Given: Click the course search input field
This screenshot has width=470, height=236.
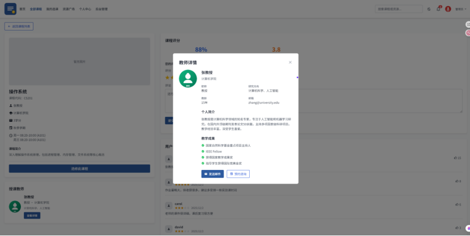Looking at the screenshot, I should pos(399,9).
